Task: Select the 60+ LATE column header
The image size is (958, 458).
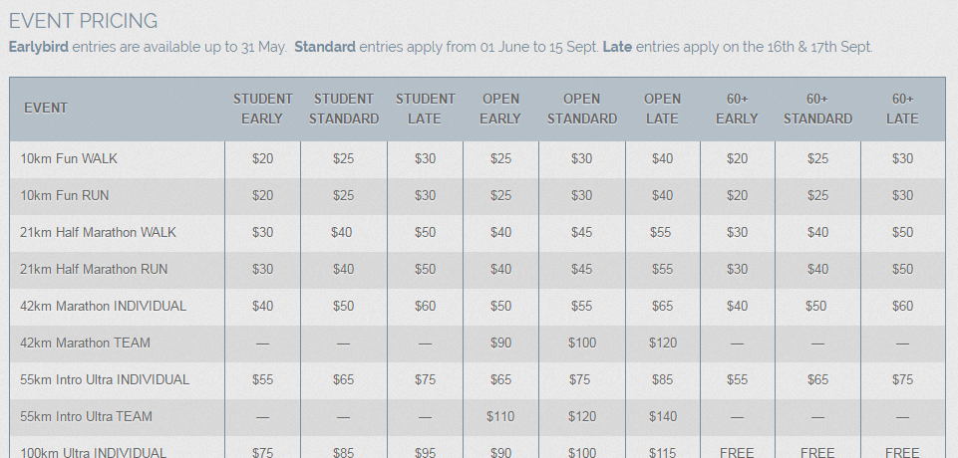Action: 902,109
